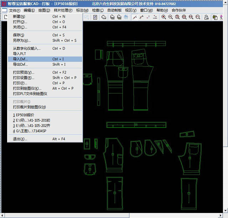Open recent file 1 EP5016报价

click(45, 115)
